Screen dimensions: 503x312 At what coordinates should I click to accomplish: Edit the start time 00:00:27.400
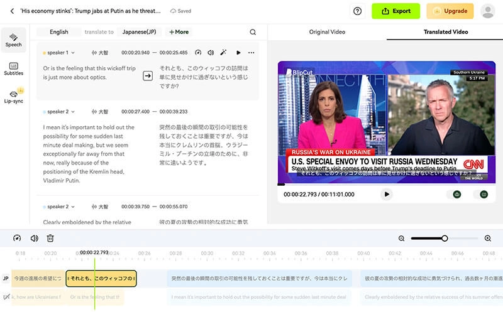point(135,112)
